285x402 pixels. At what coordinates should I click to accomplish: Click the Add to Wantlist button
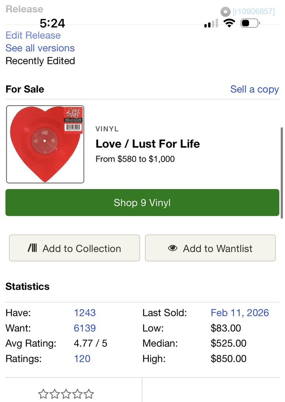pyautogui.click(x=210, y=248)
